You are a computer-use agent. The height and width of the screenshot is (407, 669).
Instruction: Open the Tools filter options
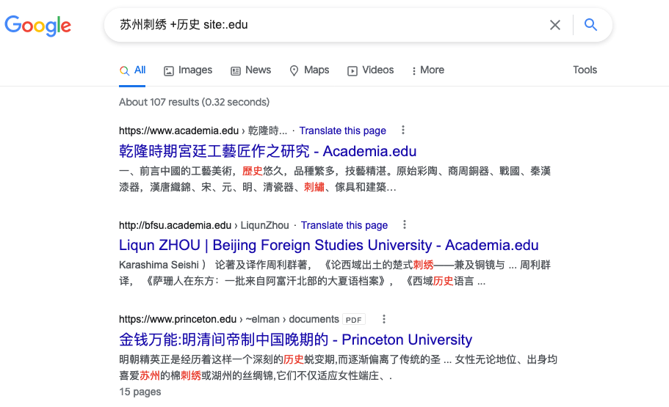585,70
